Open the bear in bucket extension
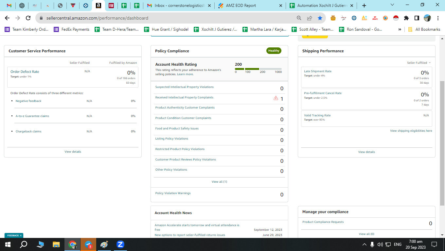 333,18
